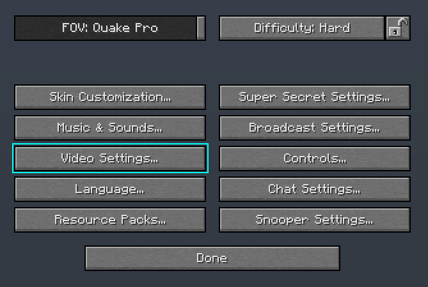Viewport: 428px width, 287px height.
Task: Open Snooper Settings
Action: (315, 220)
